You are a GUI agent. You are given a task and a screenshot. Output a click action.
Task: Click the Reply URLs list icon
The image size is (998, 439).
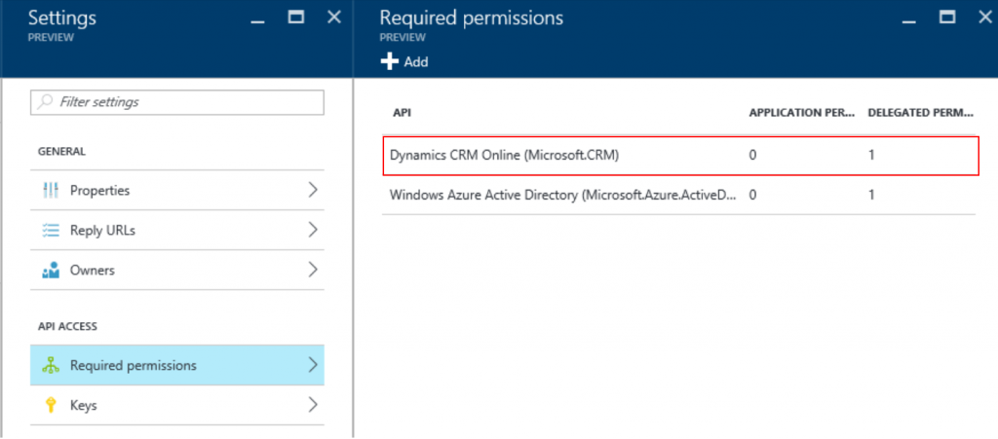tap(51, 231)
